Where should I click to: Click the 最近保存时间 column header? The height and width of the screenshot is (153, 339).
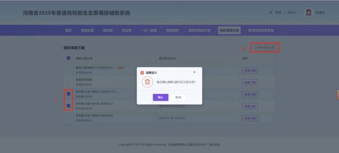(167, 58)
